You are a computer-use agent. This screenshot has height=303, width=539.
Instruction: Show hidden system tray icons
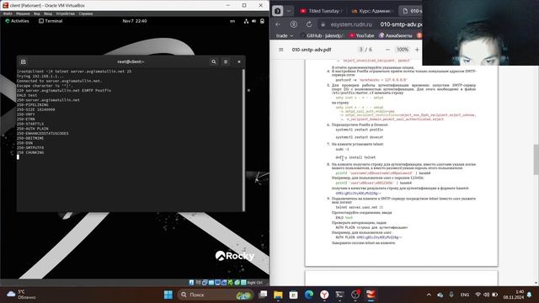429,295
